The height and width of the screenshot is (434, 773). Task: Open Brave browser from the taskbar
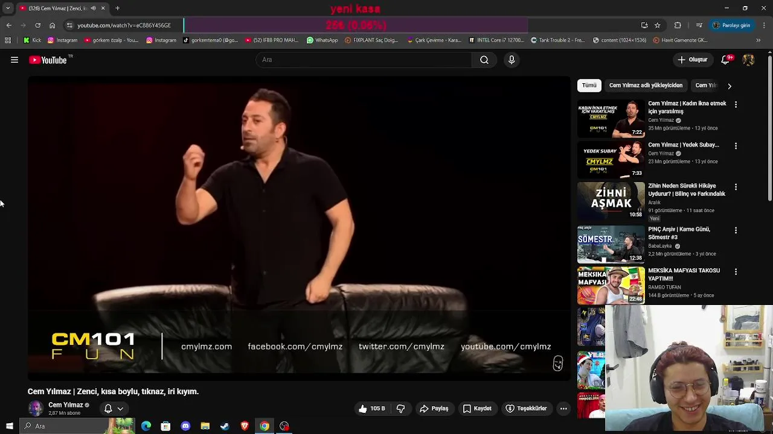(x=245, y=426)
